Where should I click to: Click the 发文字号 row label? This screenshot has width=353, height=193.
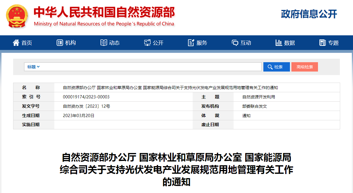[31, 106]
